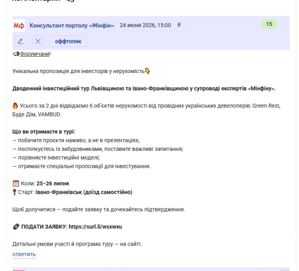299x271 pixels.
Task: Click the line Щоб долучитися — подайте заявку
Action: tap(98, 210)
